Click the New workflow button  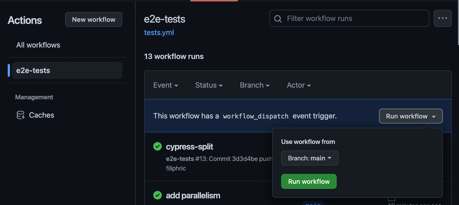94,19
